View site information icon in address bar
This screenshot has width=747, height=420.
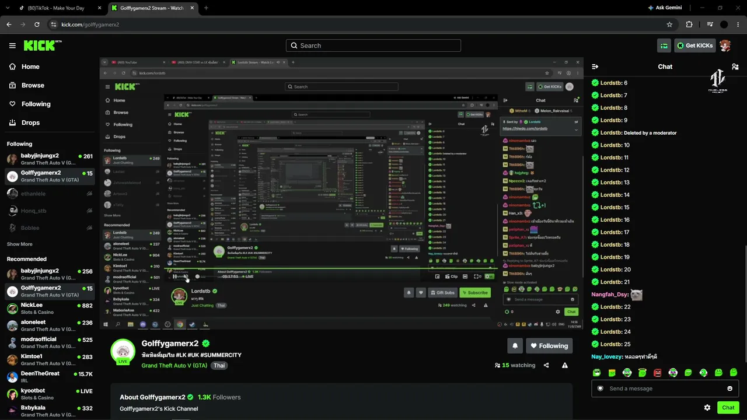click(54, 24)
